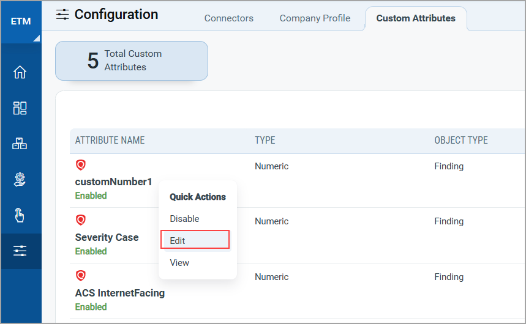Image resolution: width=526 pixels, height=324 pixels.
Task: Sort by the ATTRIBUTE NAME column header
Action: tap(110, 140)
